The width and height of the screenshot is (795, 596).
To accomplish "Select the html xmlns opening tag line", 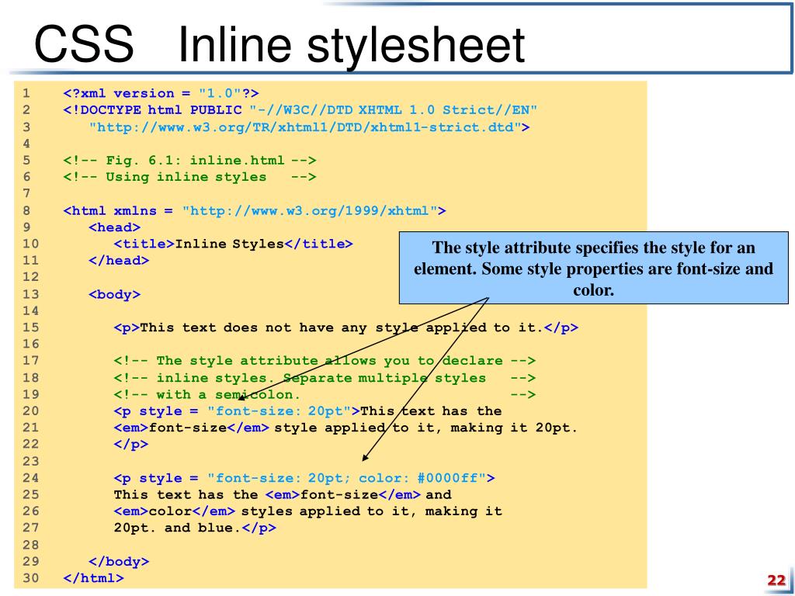I will [x=255, y=210].
